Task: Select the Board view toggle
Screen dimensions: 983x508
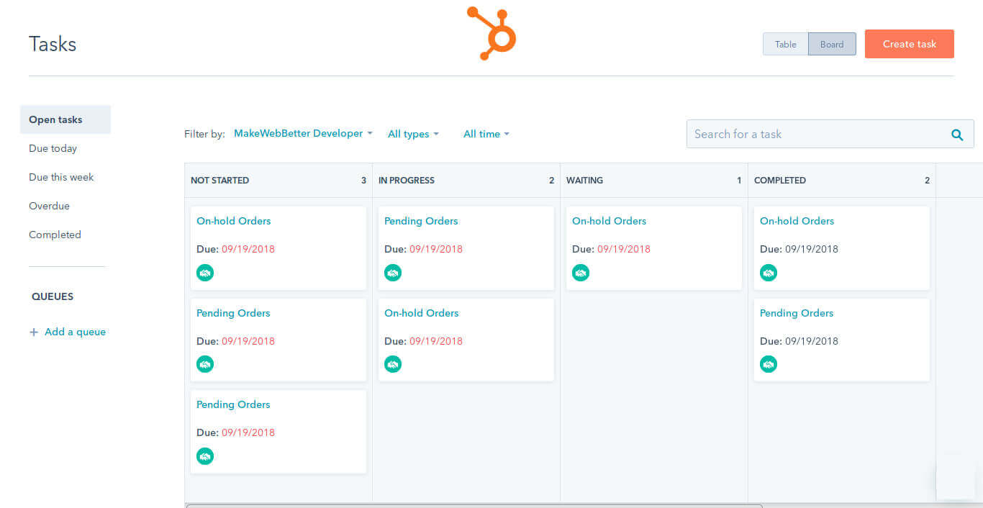Action: click(832, 44)
